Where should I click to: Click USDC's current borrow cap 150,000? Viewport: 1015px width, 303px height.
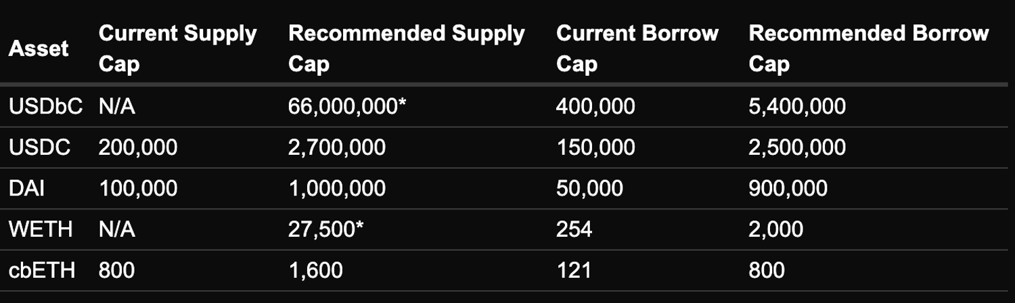coord(595,147)
